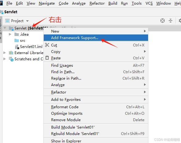Open the Navigate menu
The width and height of the screenshot is (181, 143).
[47, 3]
